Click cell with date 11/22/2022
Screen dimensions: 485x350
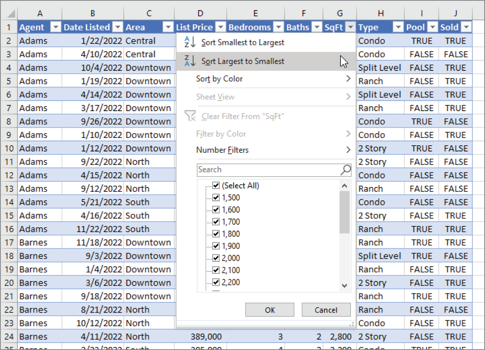pyautogui.click(x=93, y=229)
